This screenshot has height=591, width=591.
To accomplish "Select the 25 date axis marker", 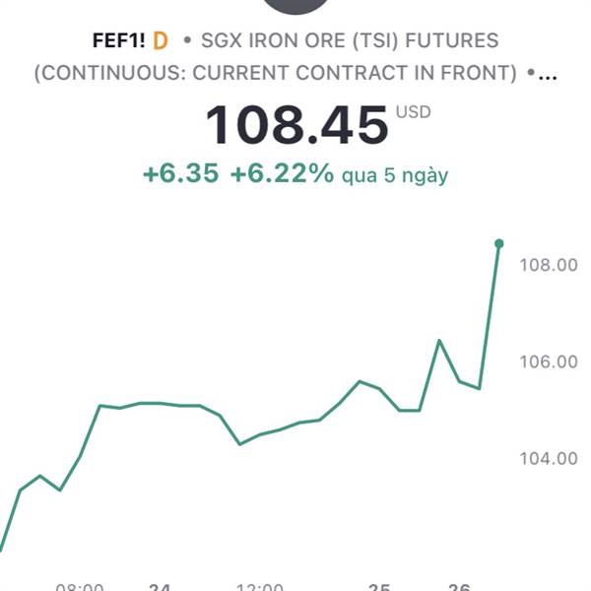I will [x=379, y=587].
